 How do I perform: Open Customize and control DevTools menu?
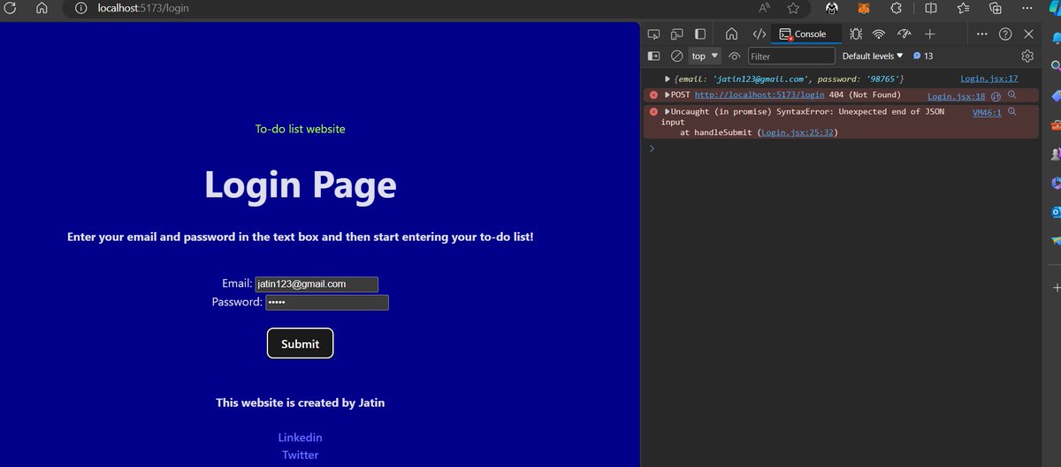click(981, 34)
